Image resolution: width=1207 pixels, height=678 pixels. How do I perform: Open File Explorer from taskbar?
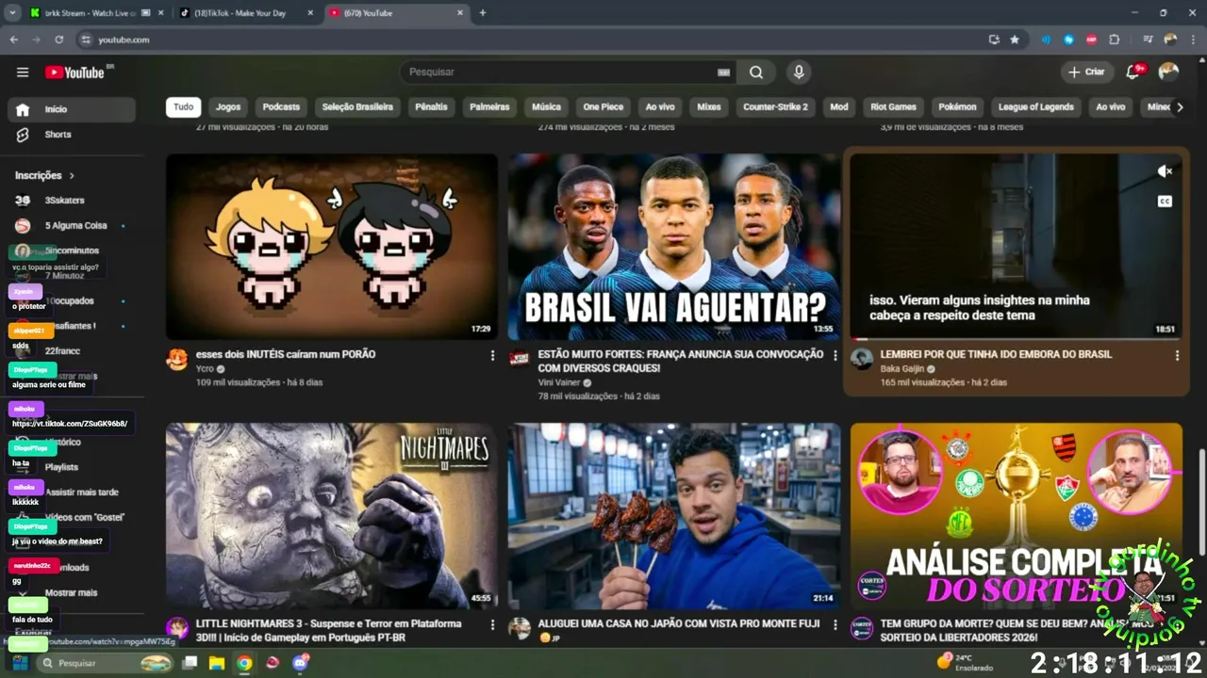click(x=216, y=663)
